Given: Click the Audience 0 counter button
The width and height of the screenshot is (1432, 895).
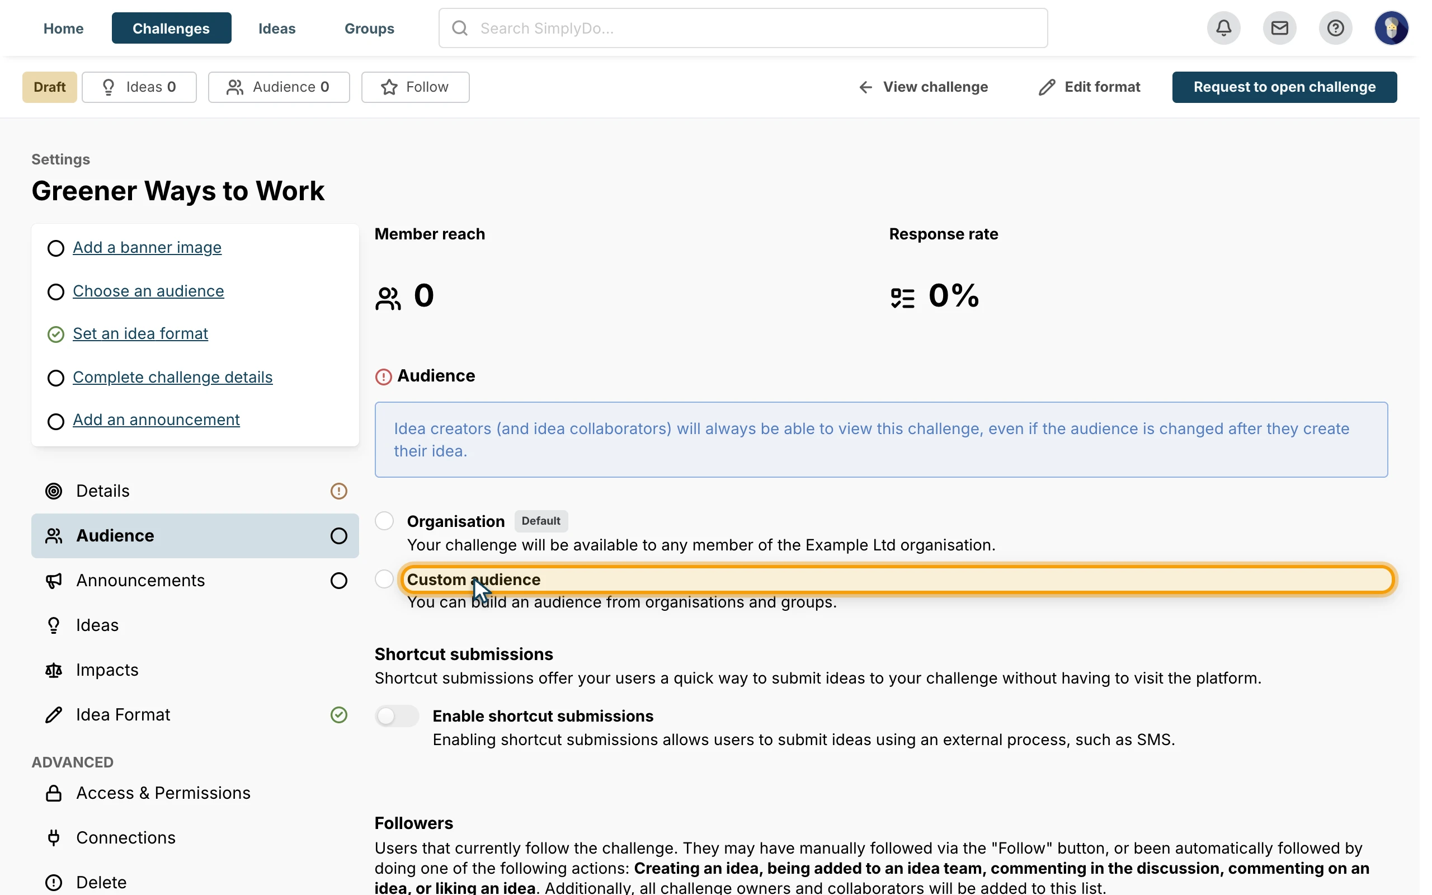Looking at the screenshot, I should (x=279, y=87).
